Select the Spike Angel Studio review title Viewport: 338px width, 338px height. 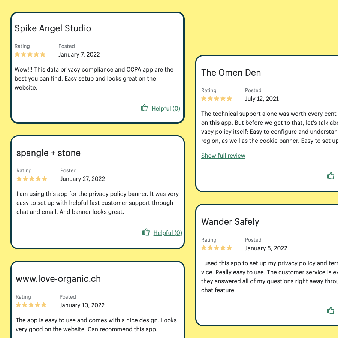pos(53,28)
